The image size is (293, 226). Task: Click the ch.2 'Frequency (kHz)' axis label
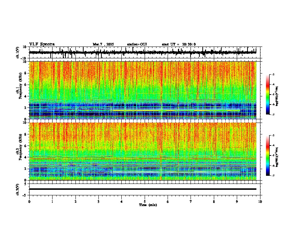(20, 147)
